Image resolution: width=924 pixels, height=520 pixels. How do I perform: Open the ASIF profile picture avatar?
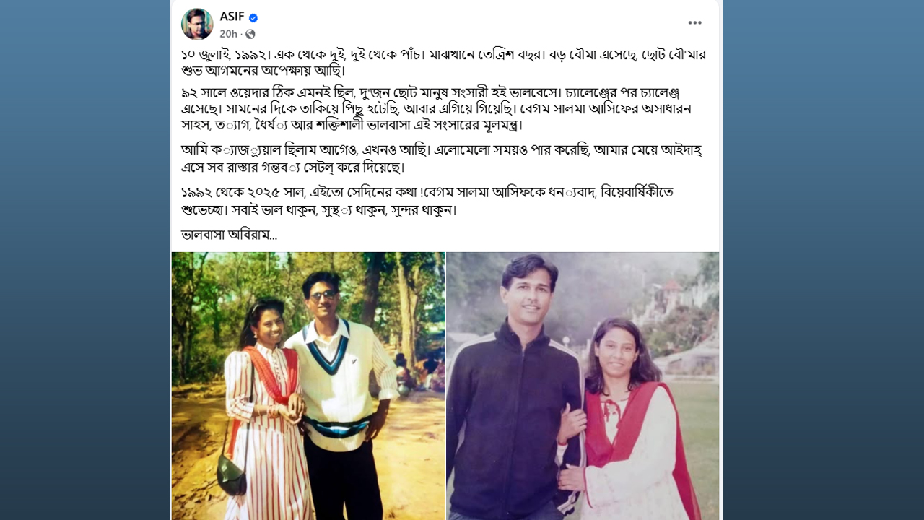[197, 24]
